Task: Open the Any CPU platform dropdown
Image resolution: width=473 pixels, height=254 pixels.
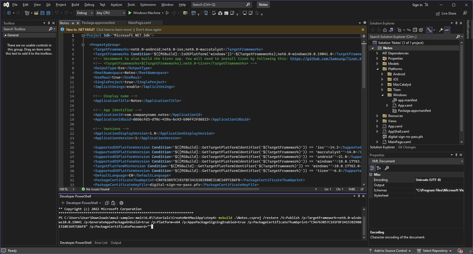Action: 110,13
